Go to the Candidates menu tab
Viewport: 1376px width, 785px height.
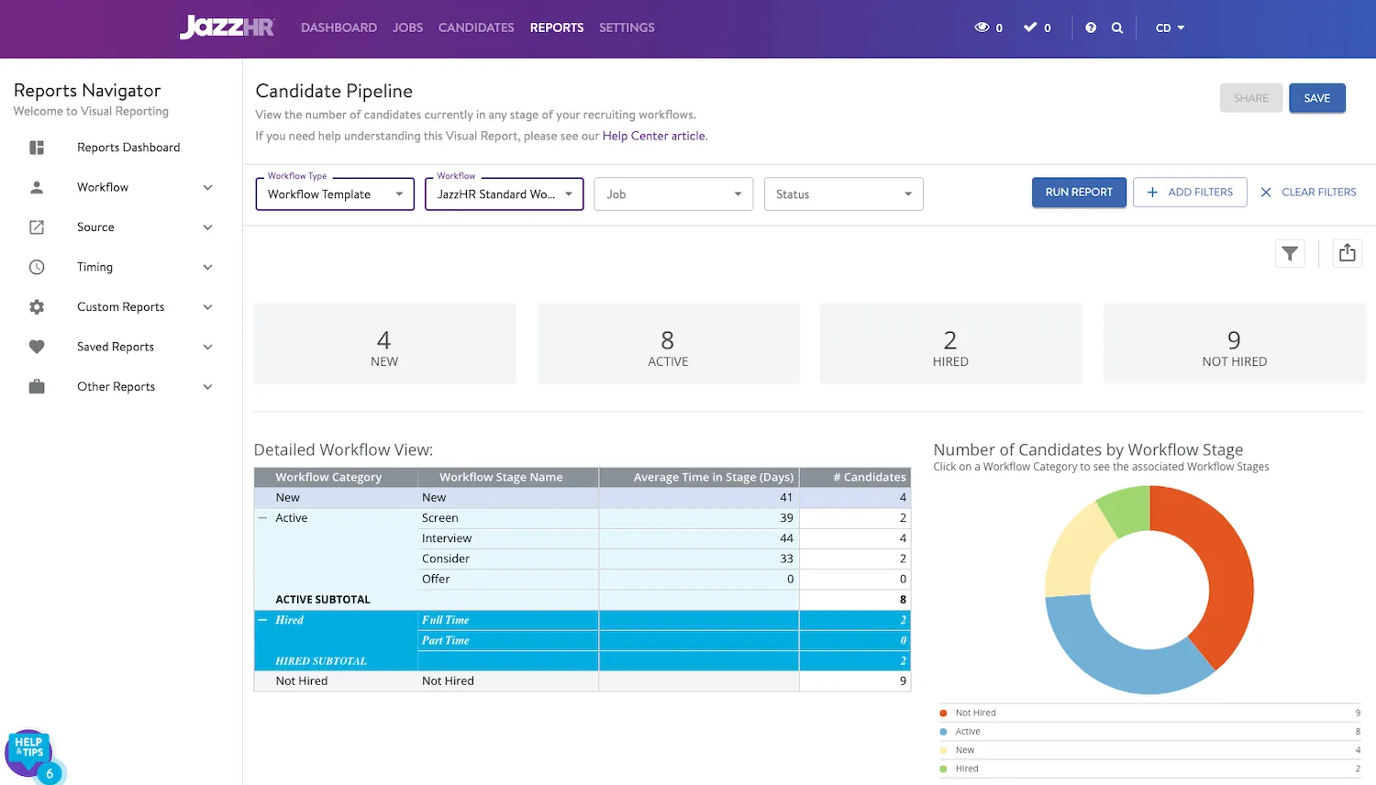(x=476, y=28)
